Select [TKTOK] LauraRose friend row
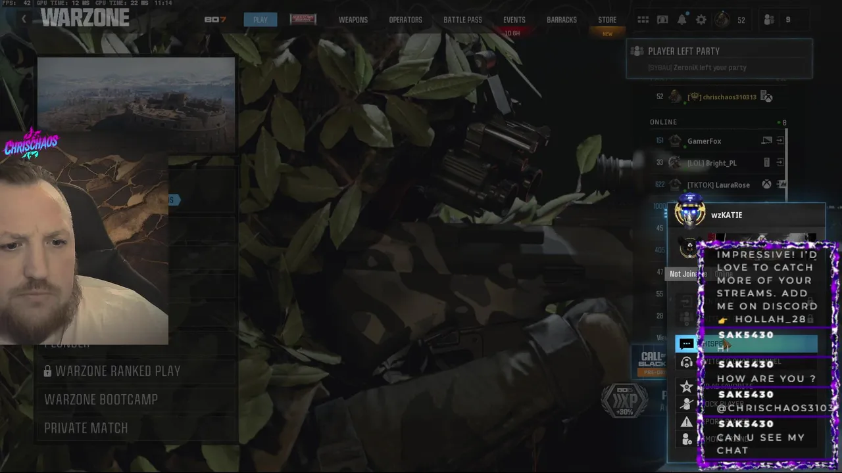This screenshot has height=473, width=842. click(719, 185)
